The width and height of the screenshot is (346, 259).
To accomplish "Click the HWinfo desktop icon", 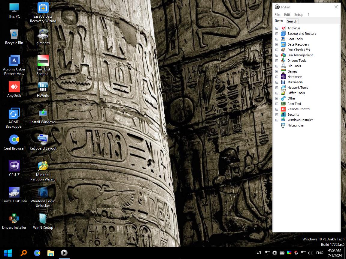I will pyautogui.click(x=43, y=89).
